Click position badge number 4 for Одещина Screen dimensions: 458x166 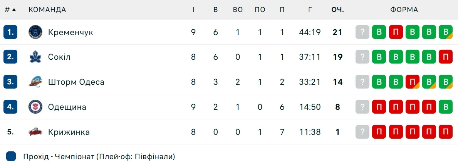10,107
